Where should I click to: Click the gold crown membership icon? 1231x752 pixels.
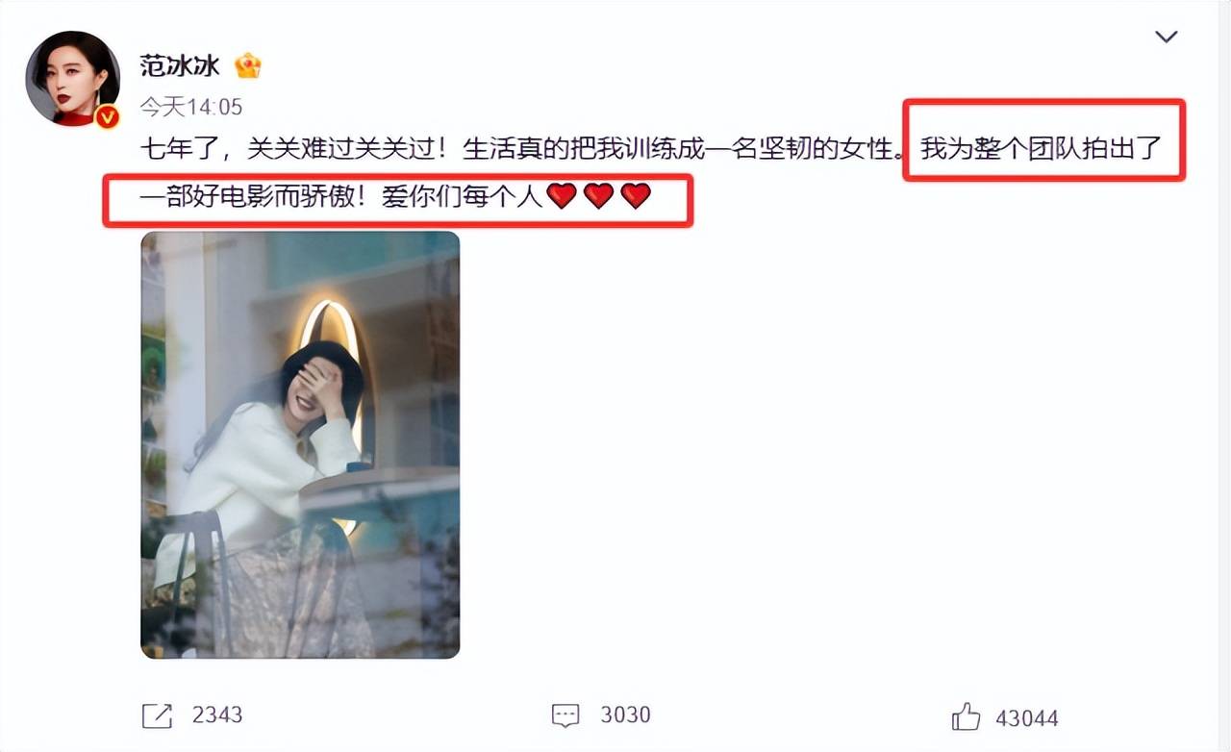coord(248,65)
